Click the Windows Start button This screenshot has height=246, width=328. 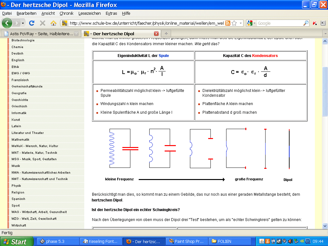click(x=17, y=242)
